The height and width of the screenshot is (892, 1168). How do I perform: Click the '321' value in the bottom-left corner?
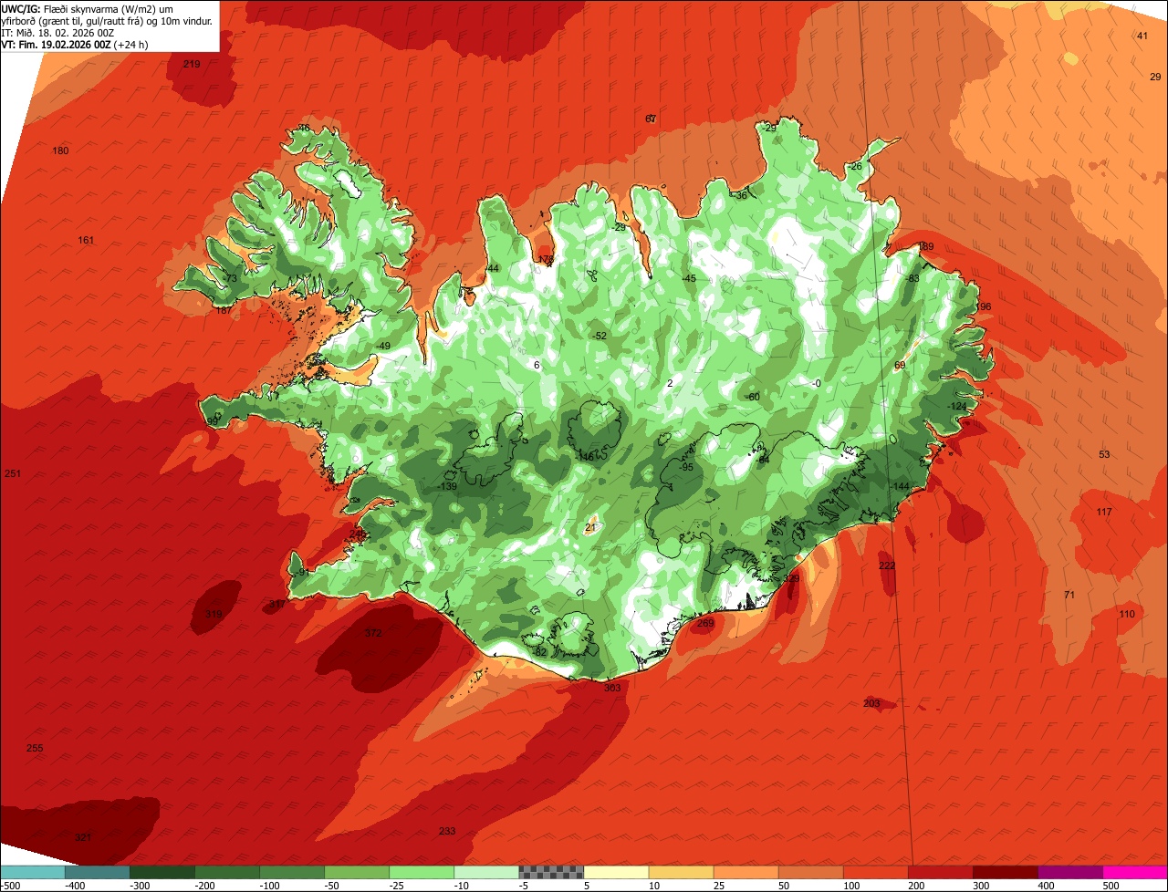tap(83, 837)
